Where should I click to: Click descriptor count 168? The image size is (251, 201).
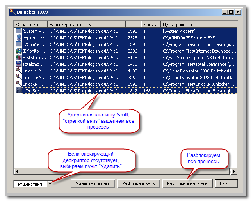pyautogui.click(x=147, y=91)
